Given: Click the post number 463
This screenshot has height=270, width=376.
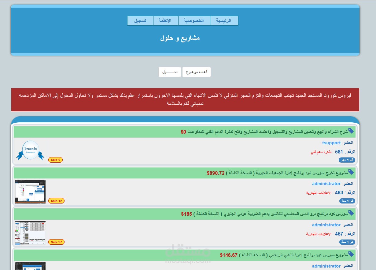Looking at the screenshot, I should (339, 193).
